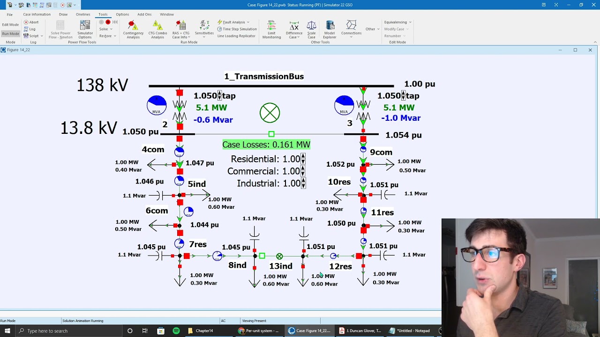Screen dimensions: 600x337
Task: Click the red stop solution button in ribbon
Action: coord(108,22)
